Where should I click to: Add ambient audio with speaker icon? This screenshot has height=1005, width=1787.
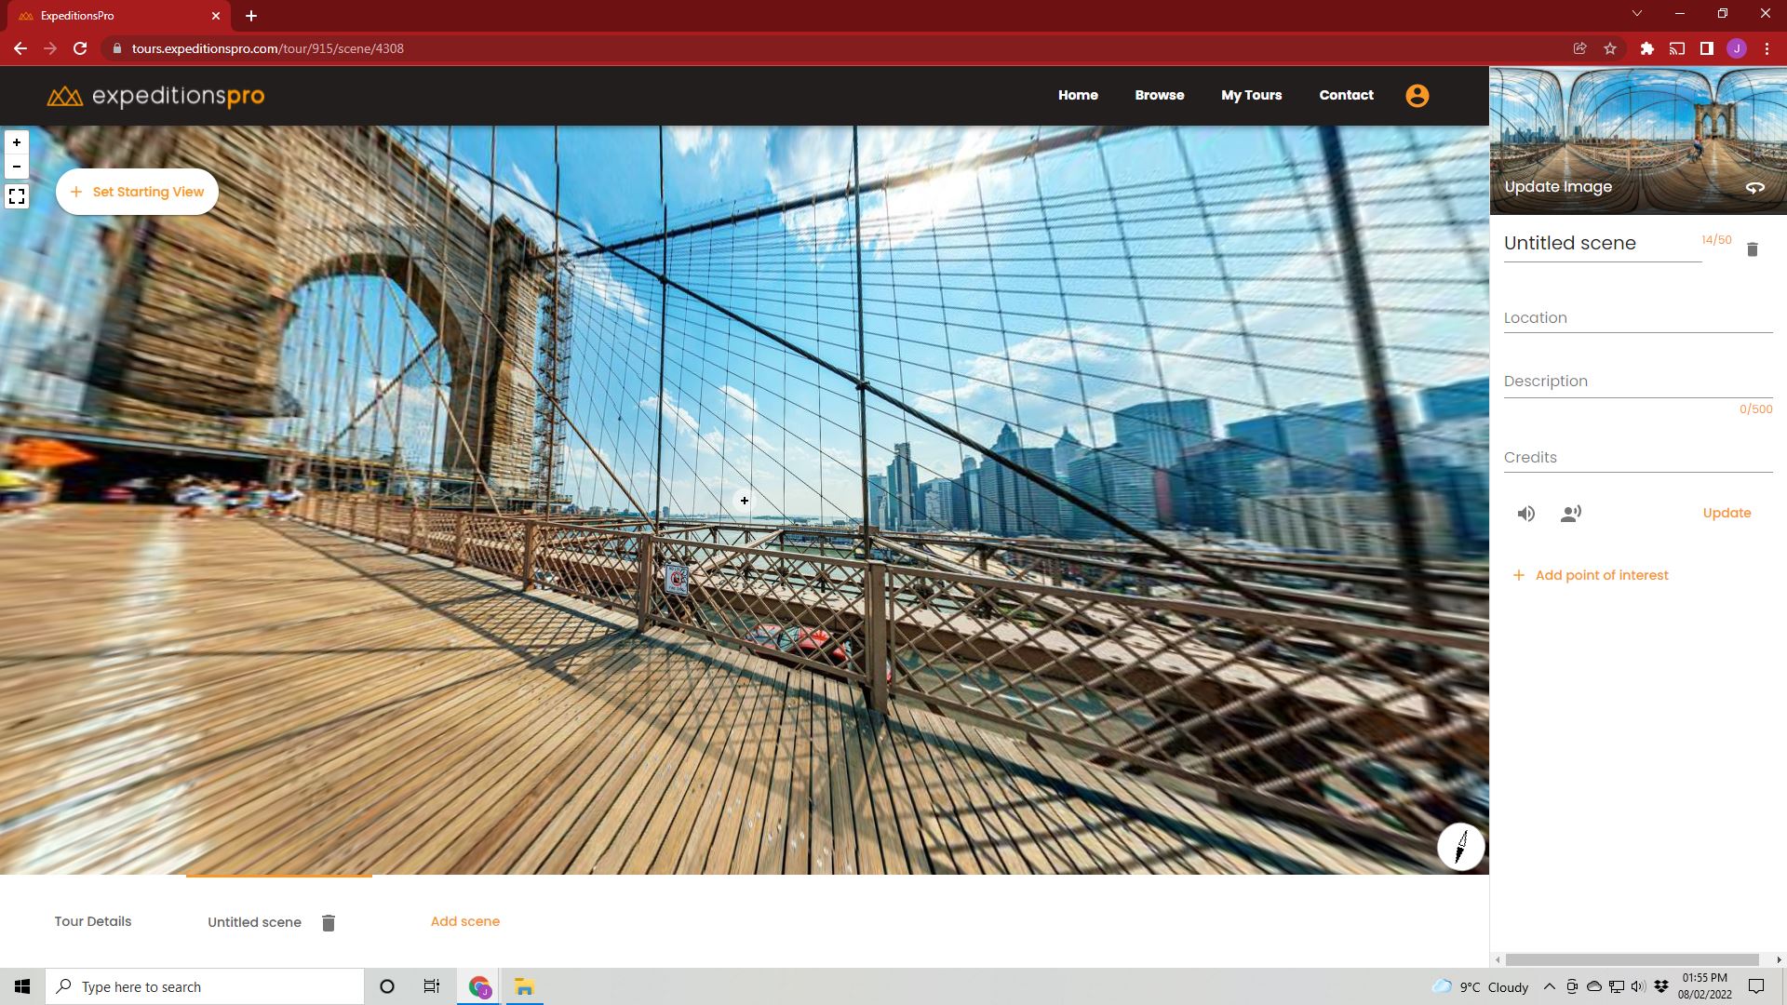1526,514
